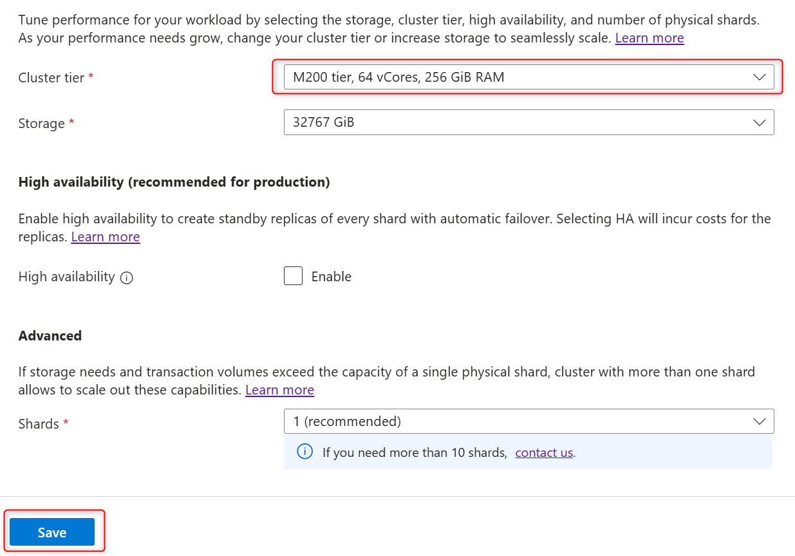Enable the High availability checkbox
Image resolution: width=795 pixels, height=556 pixels.
pos(293,277)
